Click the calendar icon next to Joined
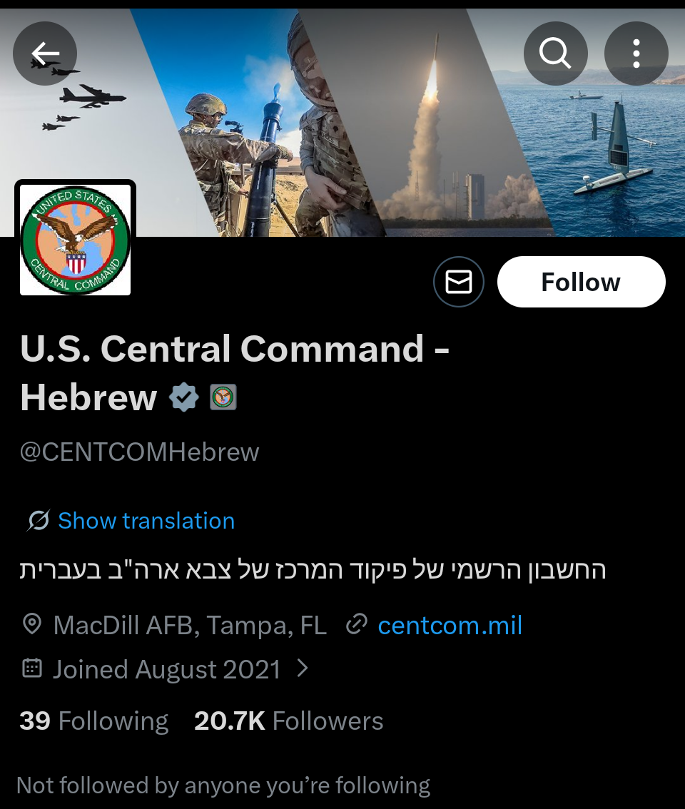 (32, 668)
